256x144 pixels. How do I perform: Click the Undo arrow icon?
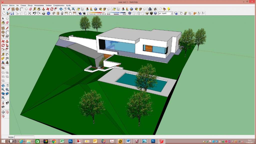tap(34, 13)
